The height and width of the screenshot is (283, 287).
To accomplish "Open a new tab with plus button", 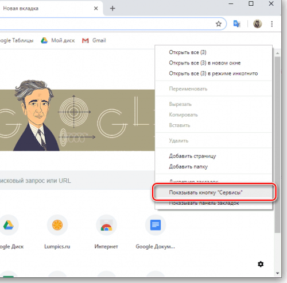I will [113, 8].
